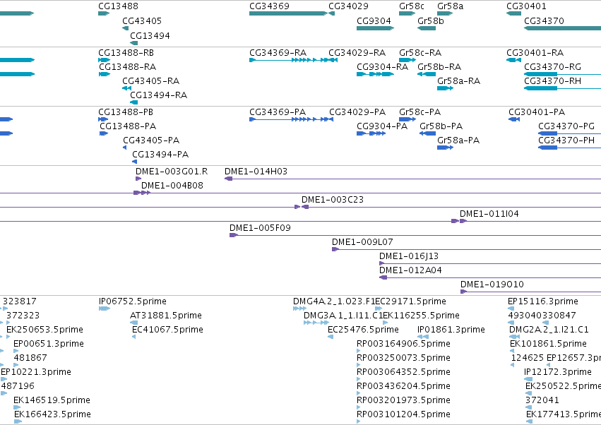Select EST EC25476.5prime

click(363, 330)
